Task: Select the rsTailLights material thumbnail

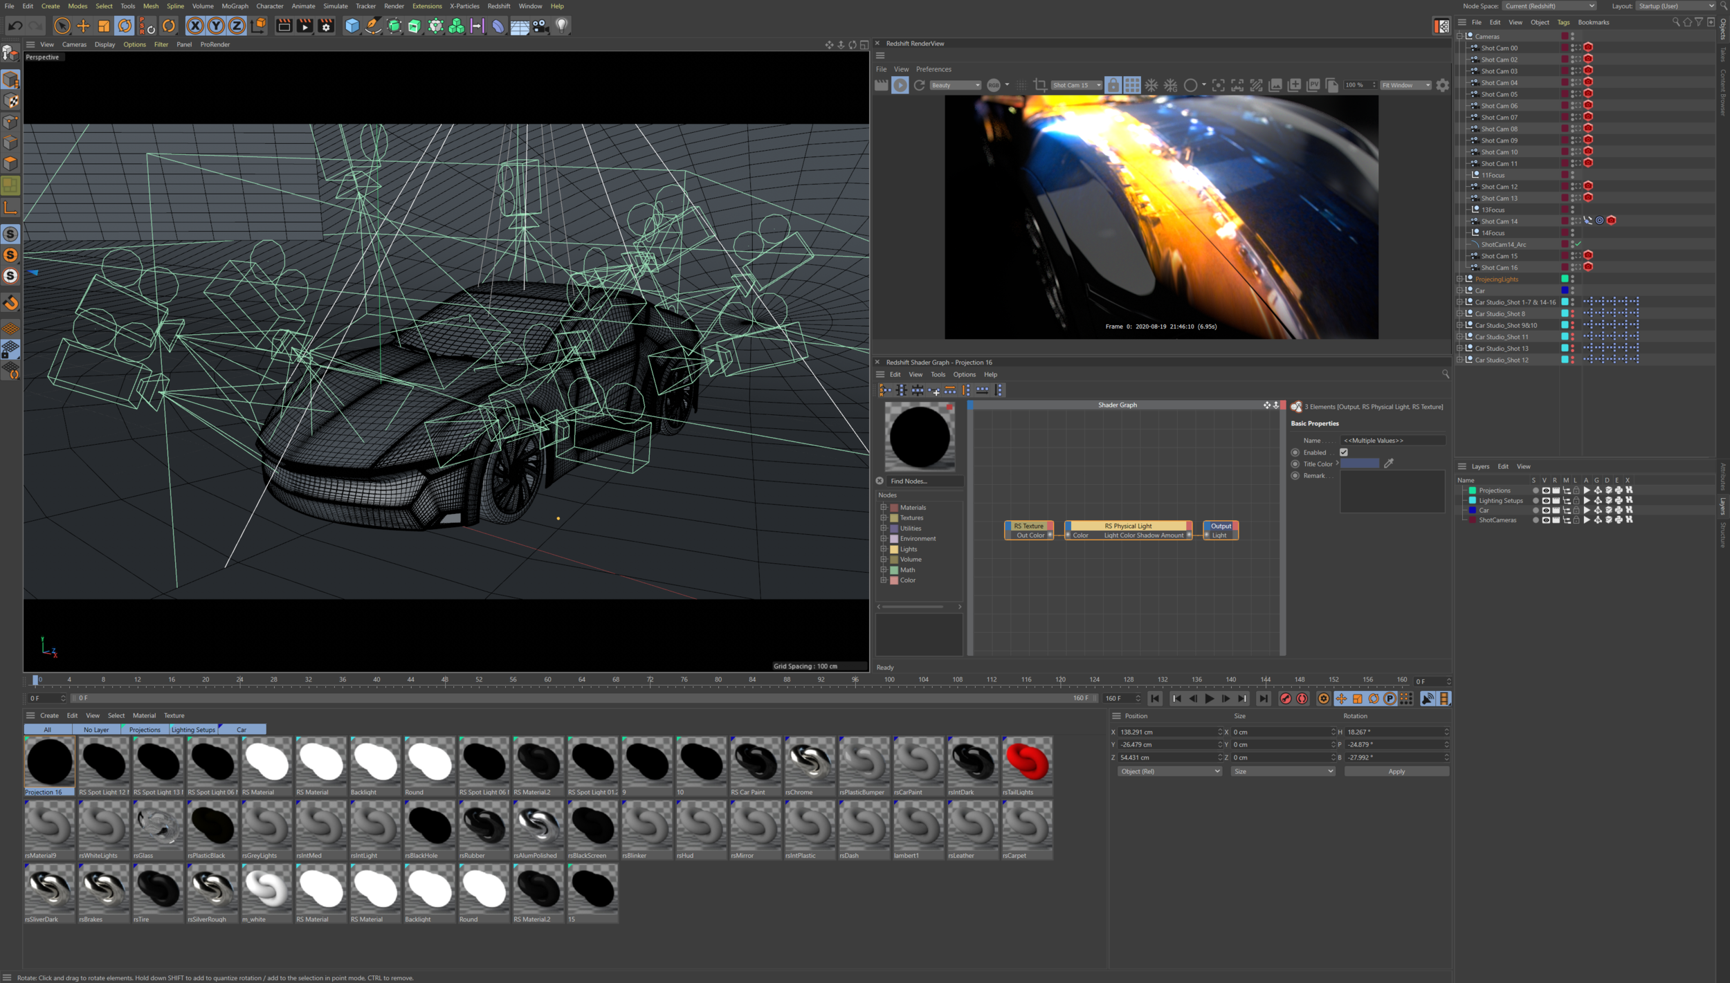Action: 1027,762
